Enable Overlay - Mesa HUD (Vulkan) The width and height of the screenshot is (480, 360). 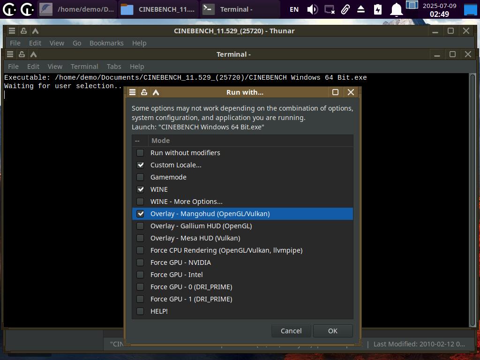click(x=140, y=238)
